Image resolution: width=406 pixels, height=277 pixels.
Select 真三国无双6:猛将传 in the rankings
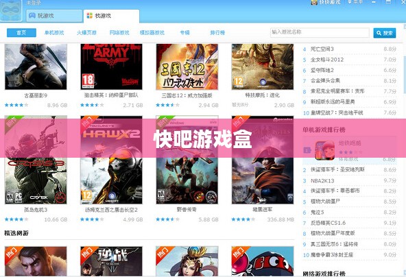334,244
